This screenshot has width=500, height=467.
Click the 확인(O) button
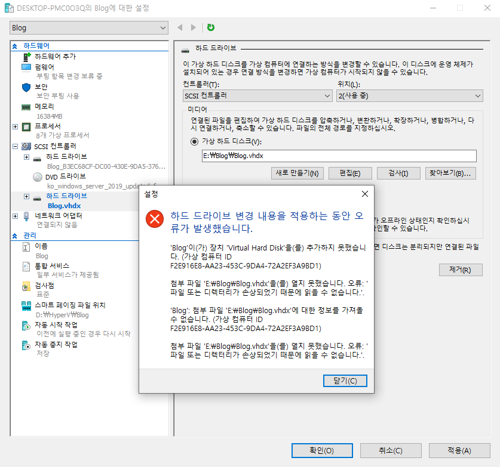click(322, 451)
